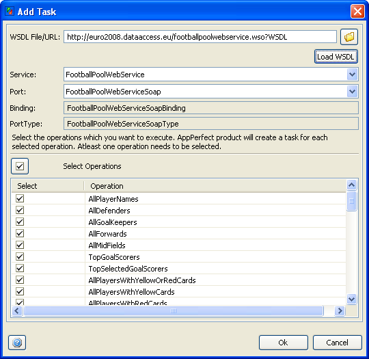Click the PortType read-only field
Viewport: 369px width, 359px height.
(x=211, y=124)
